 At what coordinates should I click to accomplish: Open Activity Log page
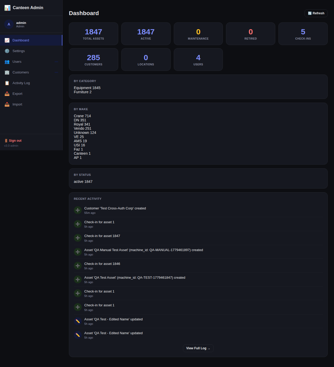click(31, 83)
